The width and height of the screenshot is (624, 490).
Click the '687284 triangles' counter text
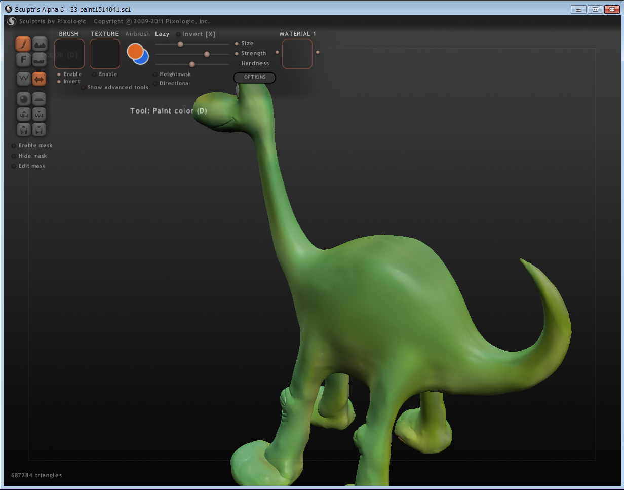36,475
